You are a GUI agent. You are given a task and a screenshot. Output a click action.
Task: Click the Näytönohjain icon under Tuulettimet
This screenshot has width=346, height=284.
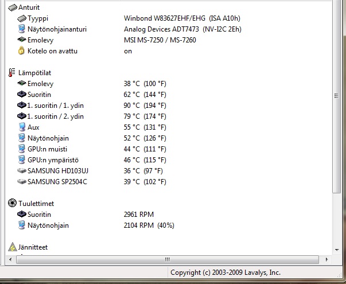point(21,225)
